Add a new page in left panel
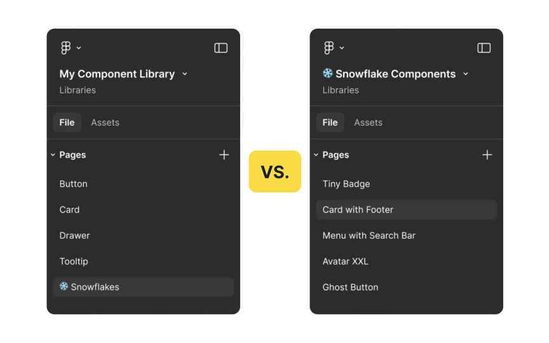The image size is (549, 343). click(224, 155)
